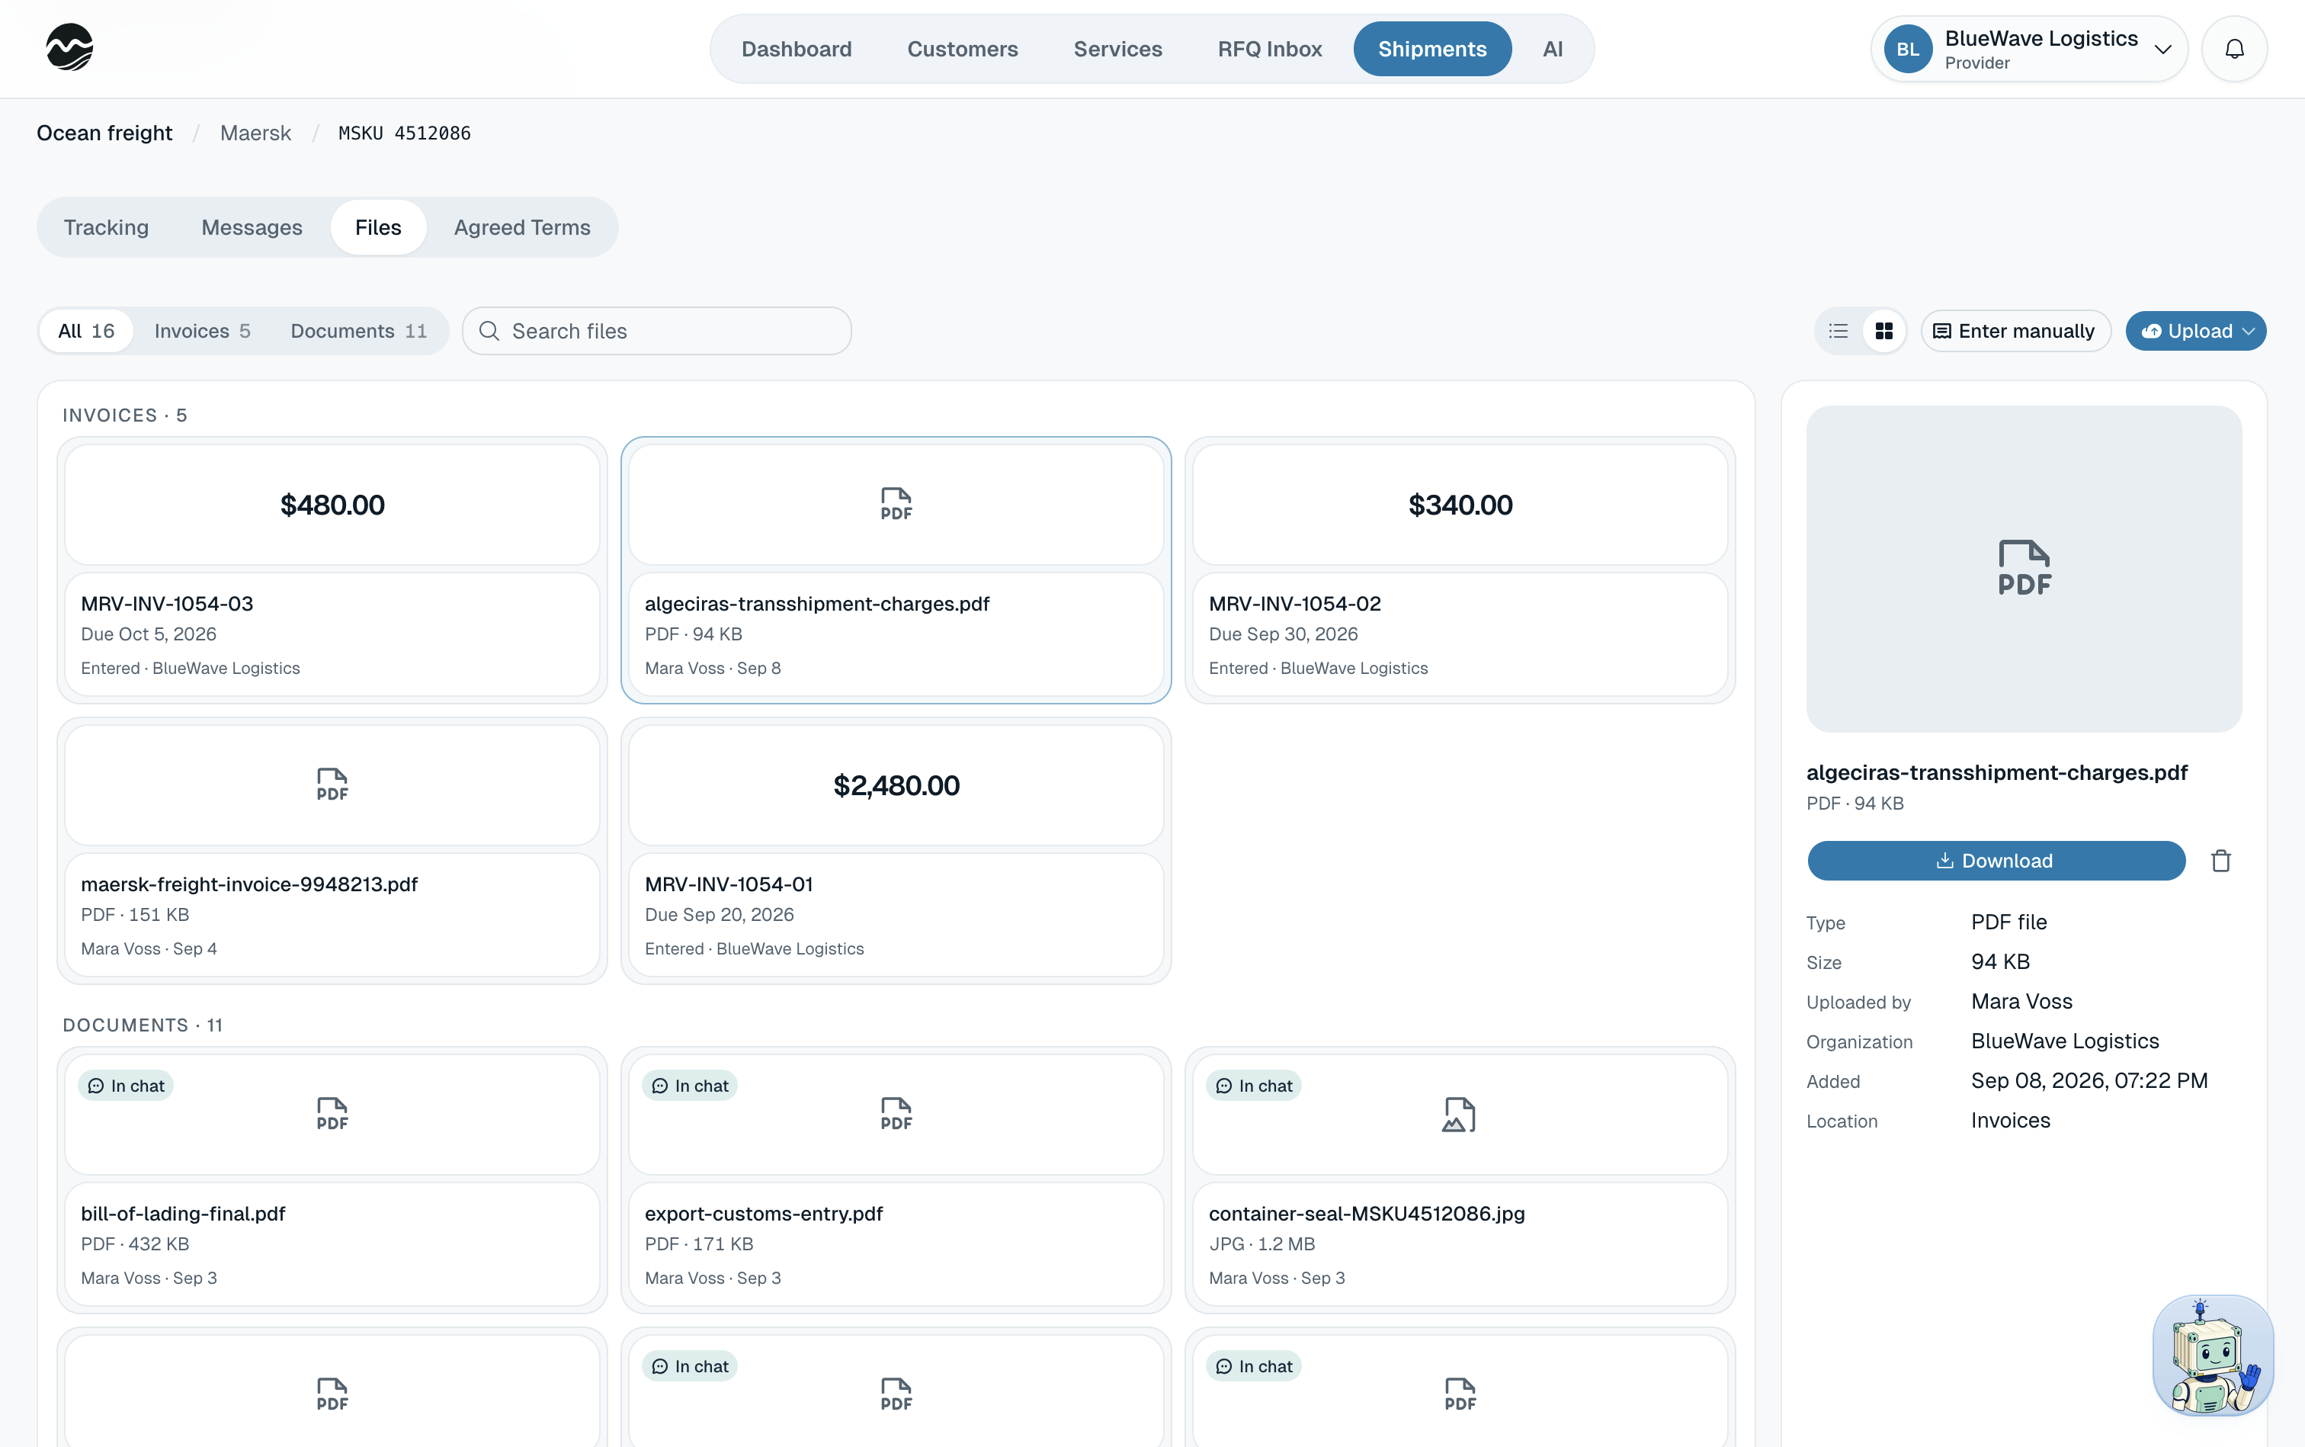Delete file with trash icon
This screenshot has height=1447, width=2305.
(x=2221, y=861)
